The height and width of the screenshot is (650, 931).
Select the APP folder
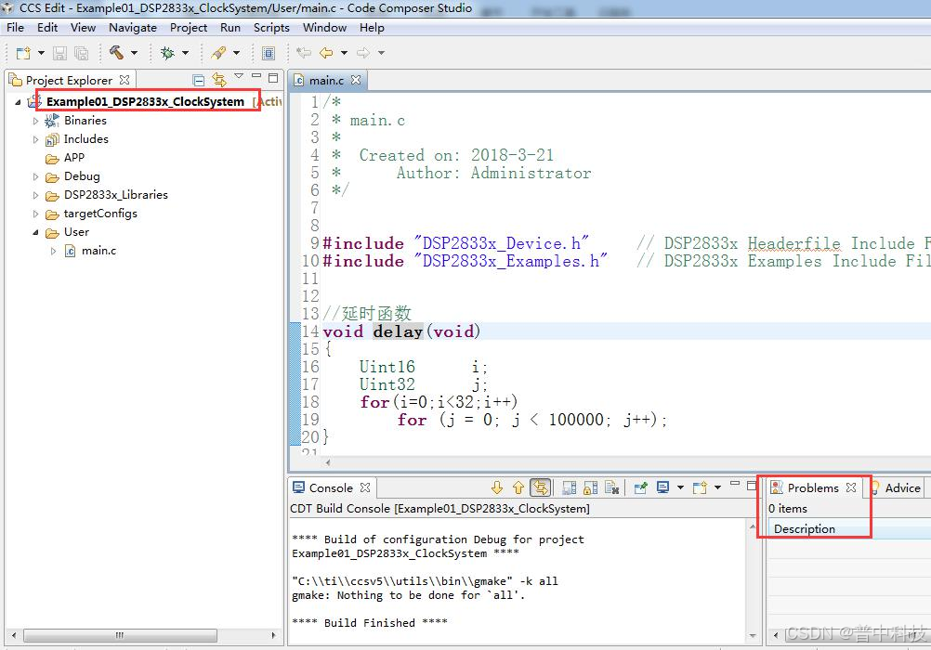click(74, 157)
